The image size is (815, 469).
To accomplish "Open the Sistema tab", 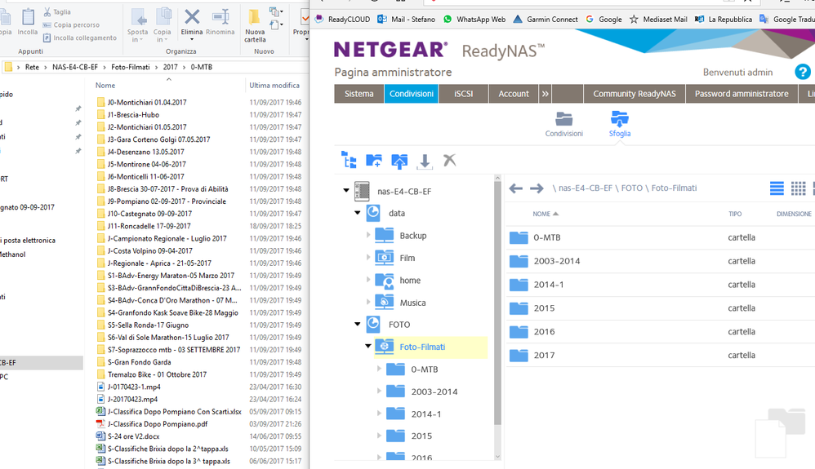I will click(x=359, y=94).
